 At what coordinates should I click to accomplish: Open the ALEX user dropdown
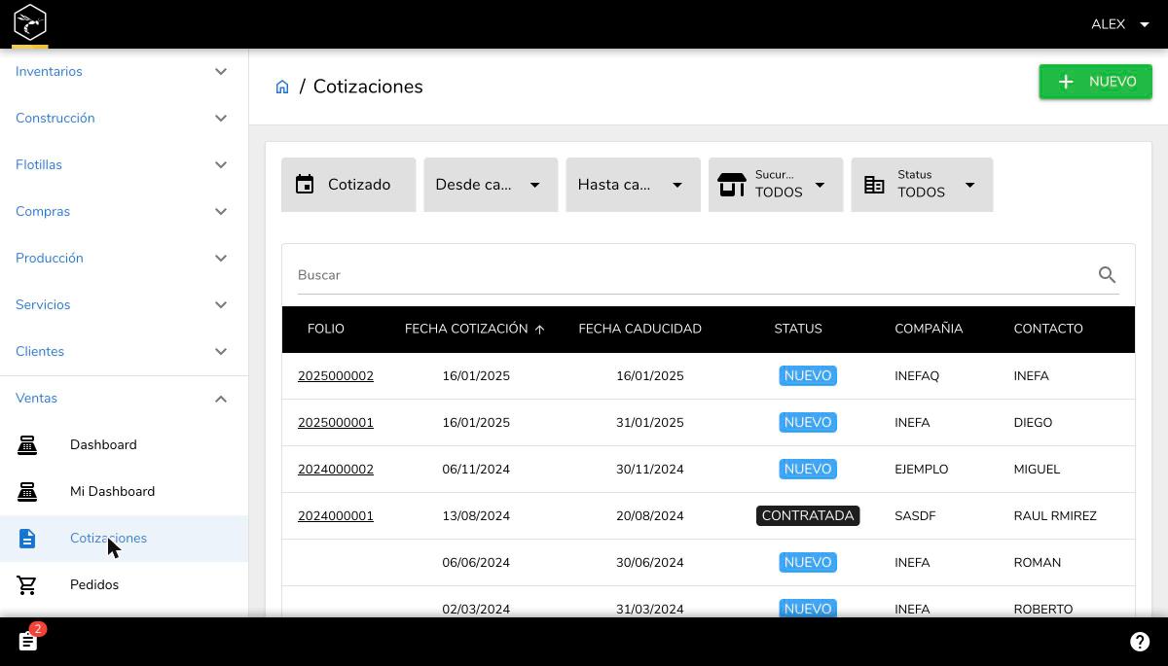coord(1120,24)
